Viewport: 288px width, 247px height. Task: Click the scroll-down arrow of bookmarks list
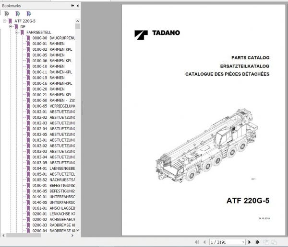point(77,230)
